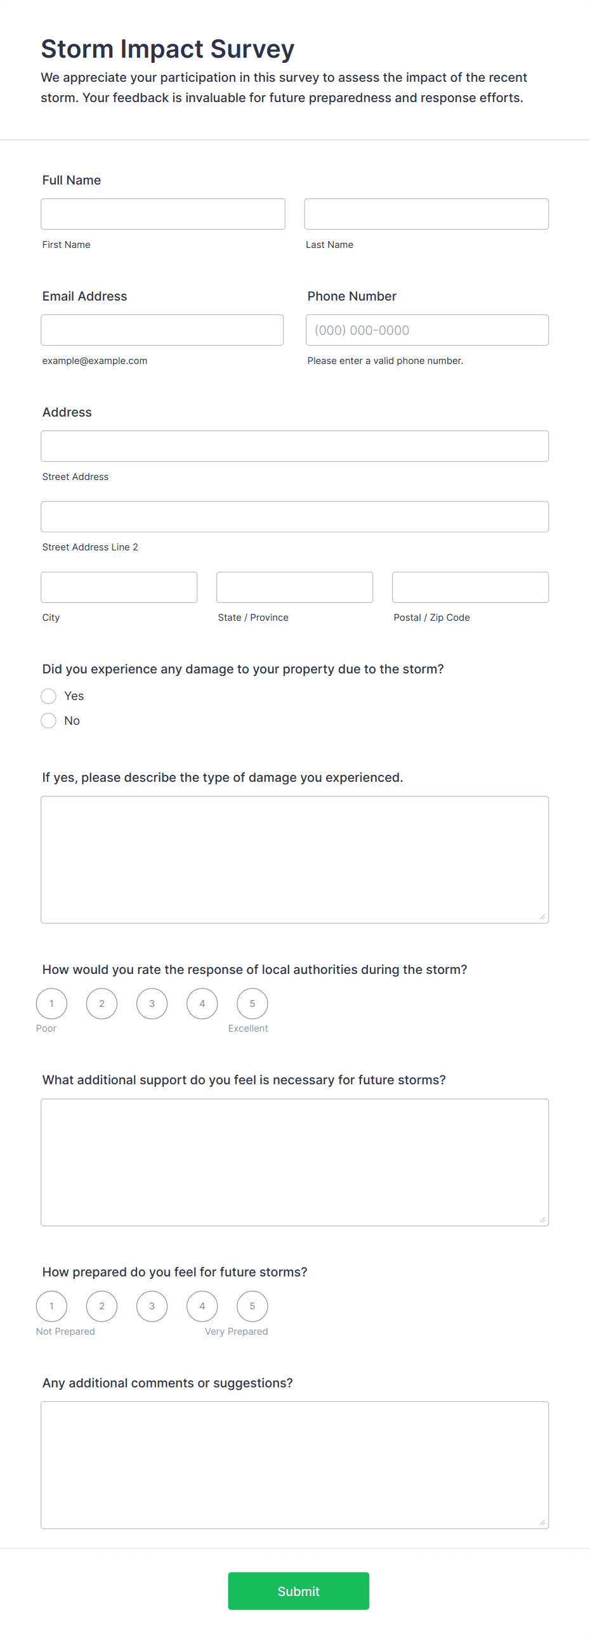Viewport: 590px width, 1641px height.
Task: Choose 1 Not Prepared for future storms
Action: 51,1306
